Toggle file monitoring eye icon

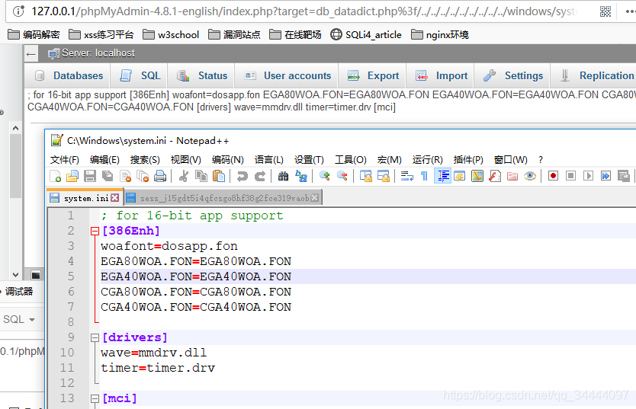(530, 176)
